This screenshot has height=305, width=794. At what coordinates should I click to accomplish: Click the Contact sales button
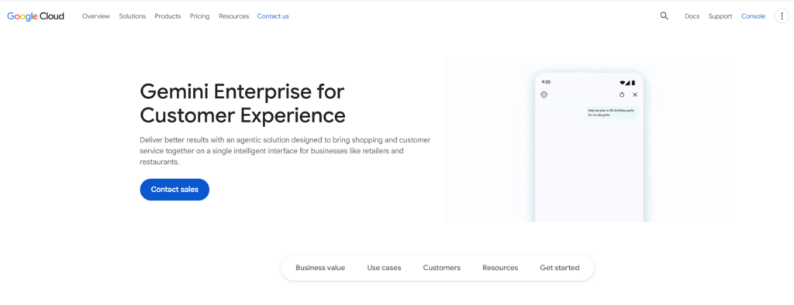174,190
